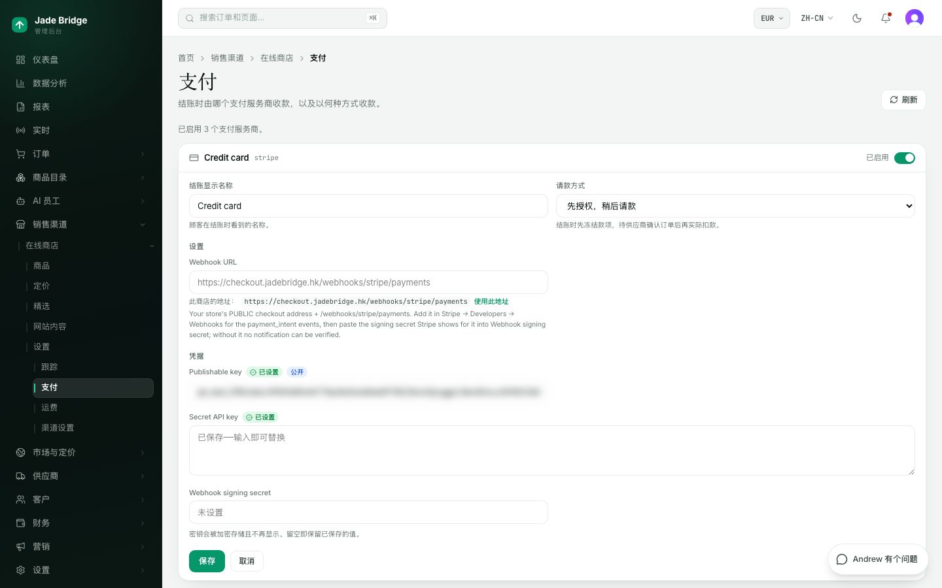Image resolution: width=942 pixels, height=588 pixels.
Task: Click the 保存 save button
Action: [207, 561]
